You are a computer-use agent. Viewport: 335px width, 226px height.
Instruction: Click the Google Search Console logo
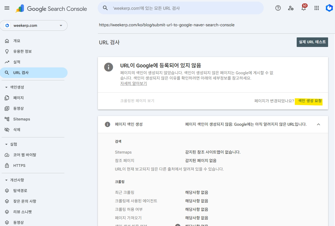pyautogui.click(x=51, y=8)
